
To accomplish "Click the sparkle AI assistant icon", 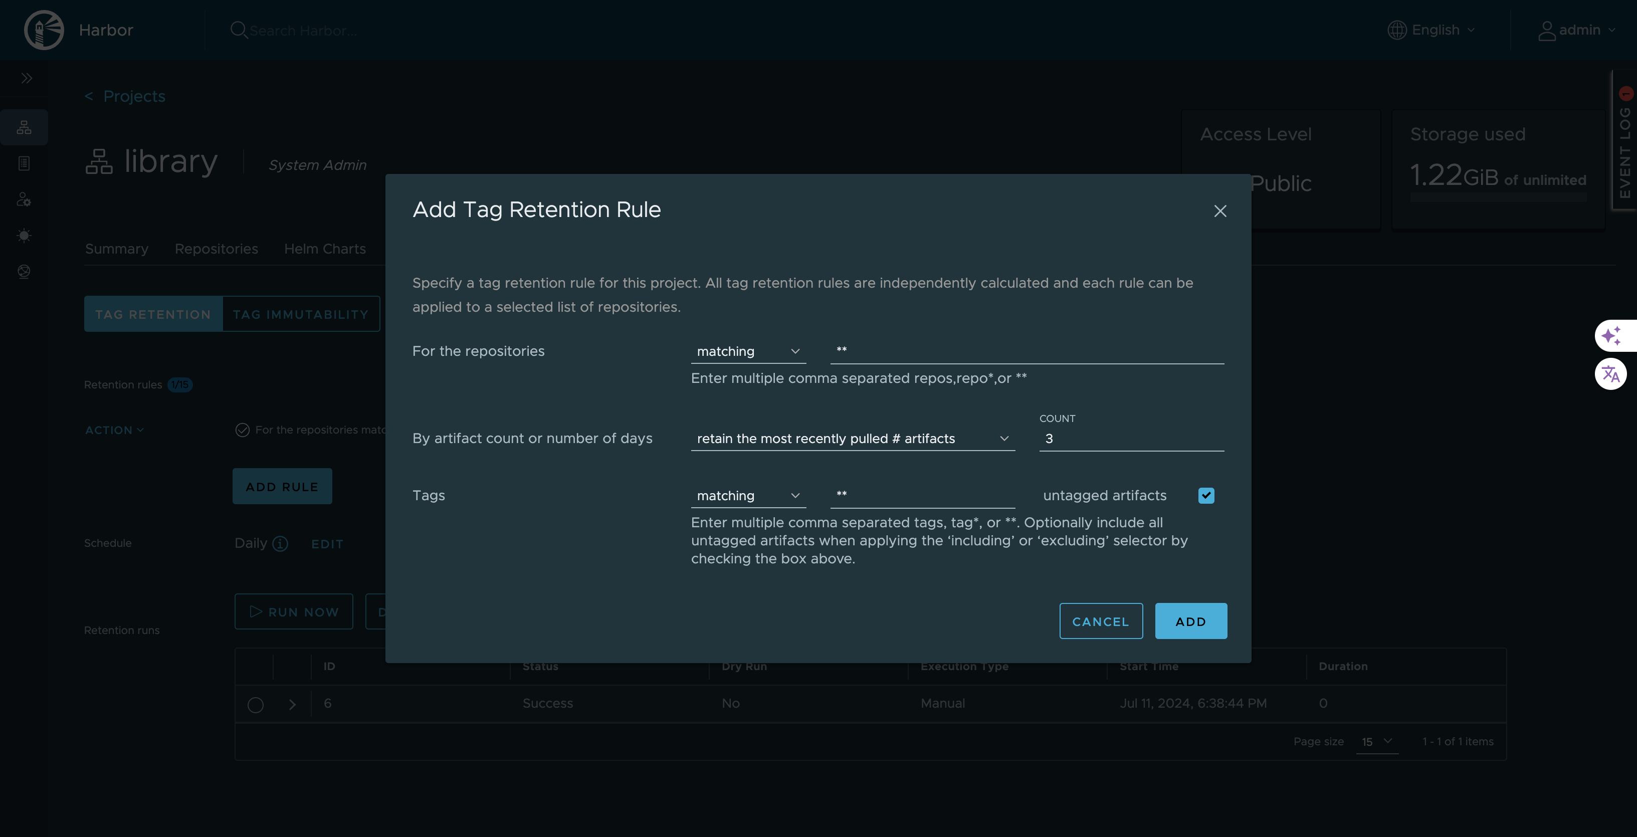I will pyautogui.click(x=1610, y=336).
